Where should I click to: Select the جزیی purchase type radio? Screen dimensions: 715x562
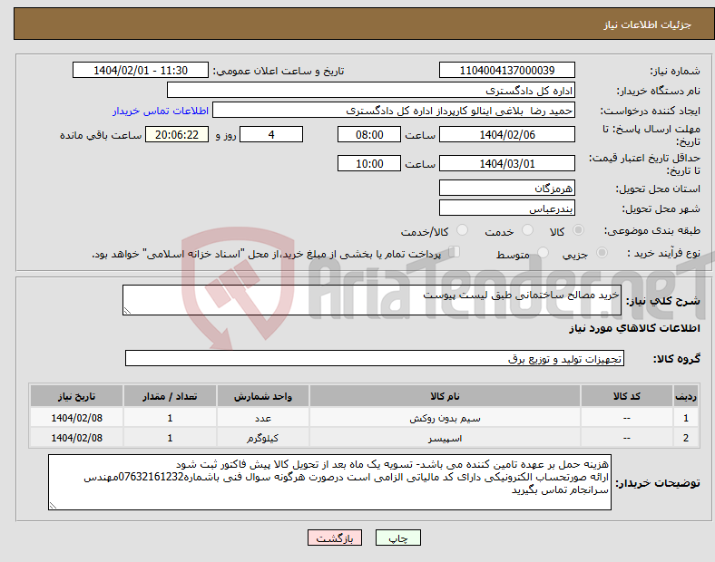point(602,253)
